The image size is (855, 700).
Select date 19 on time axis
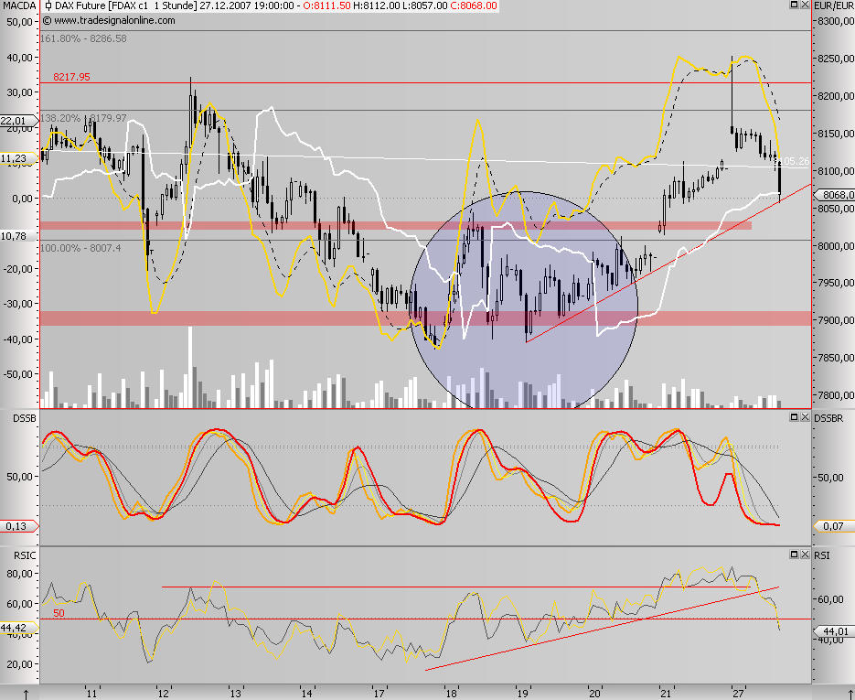523,694
